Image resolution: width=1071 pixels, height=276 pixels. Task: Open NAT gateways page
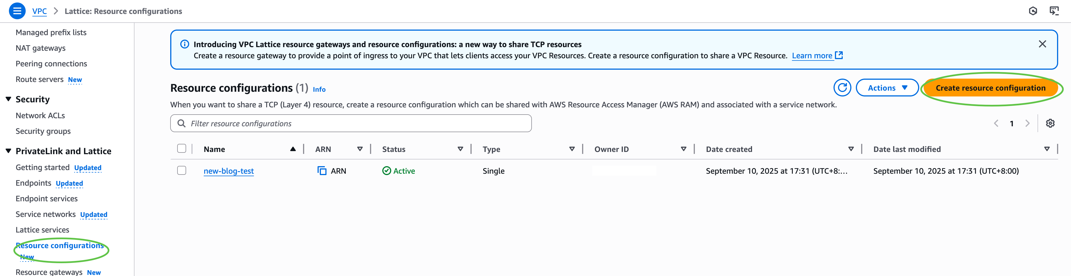41,48
